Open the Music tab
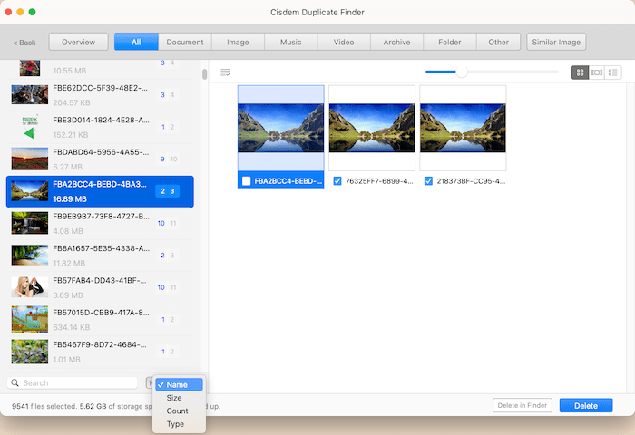Viewport: 635px width, 435px height. [290, 42]
